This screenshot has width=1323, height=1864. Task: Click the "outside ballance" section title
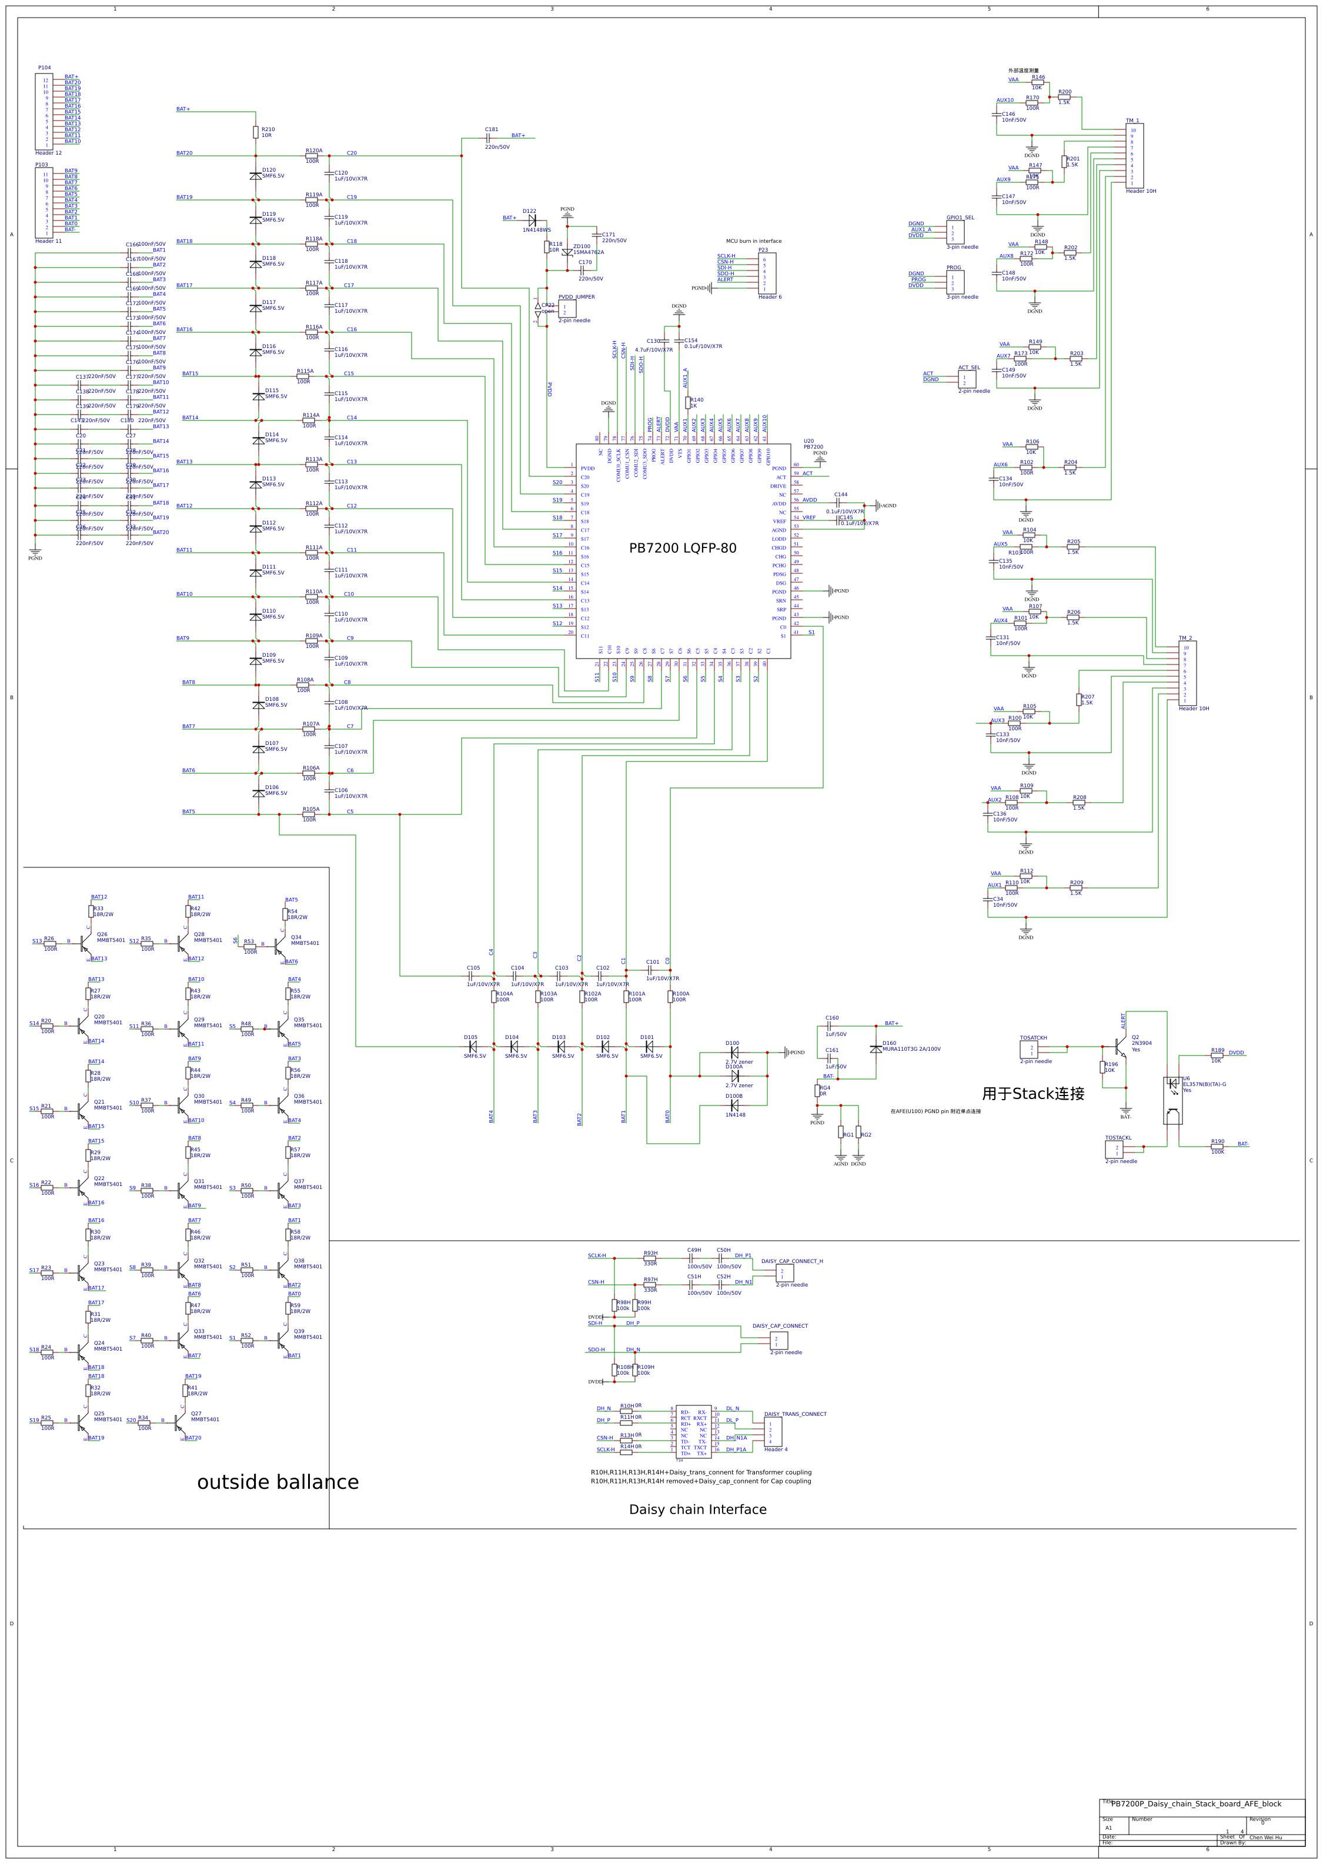[x=278, y=1482]
